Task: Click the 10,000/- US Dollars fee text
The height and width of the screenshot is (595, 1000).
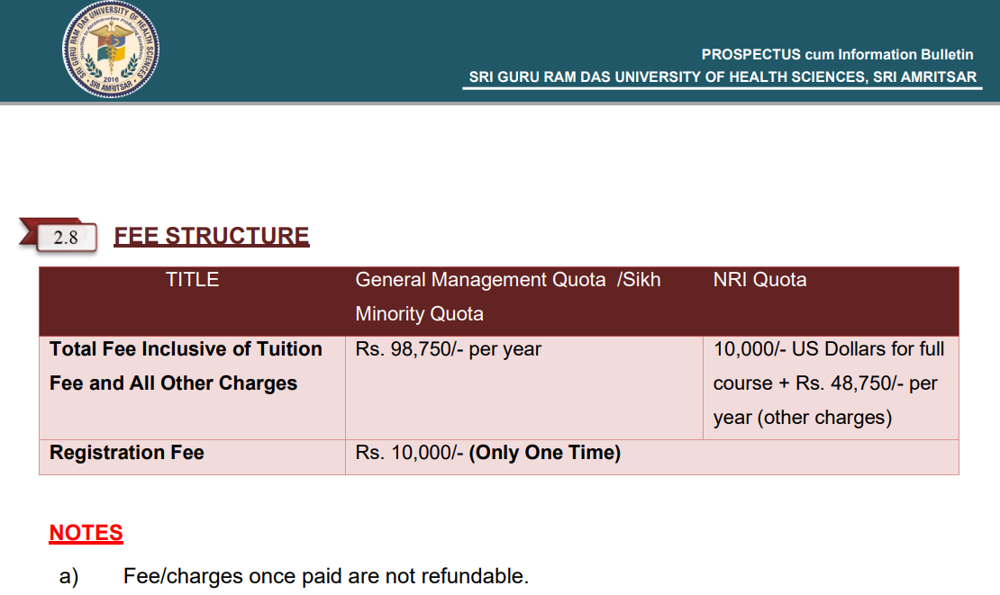Action: click(829, 349)
